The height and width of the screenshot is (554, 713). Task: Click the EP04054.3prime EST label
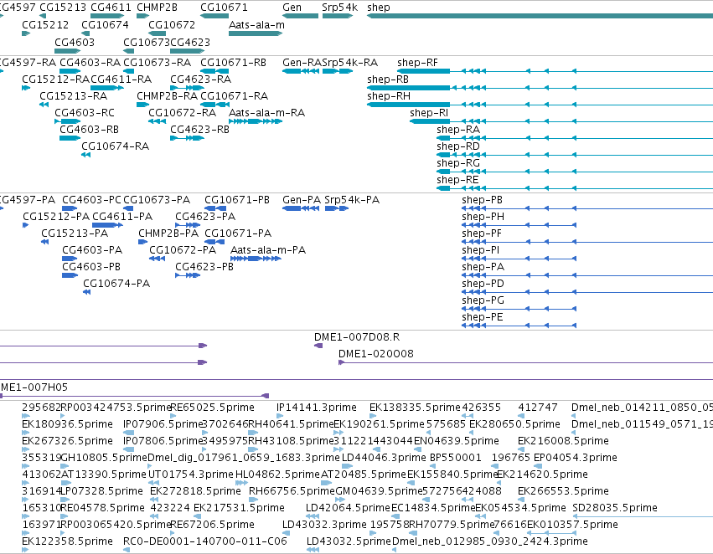tap(576, 457)
